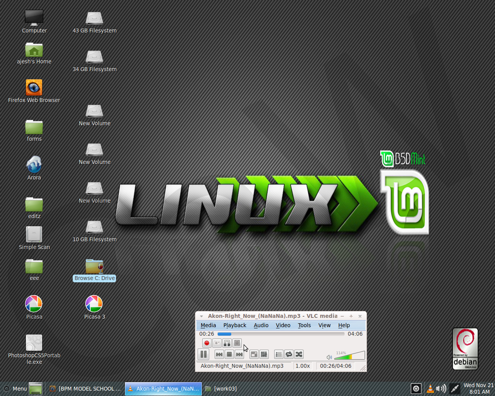Activate the A-B loop button in VLC
Image resolution: width=495 pixels, height=396 pixels.
click(227, 343)
